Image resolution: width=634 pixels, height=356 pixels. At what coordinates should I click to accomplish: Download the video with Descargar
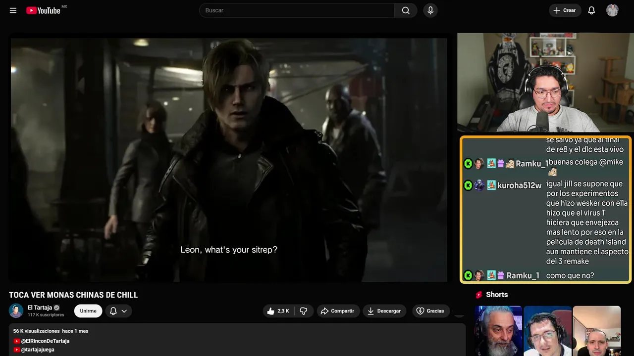384,311
